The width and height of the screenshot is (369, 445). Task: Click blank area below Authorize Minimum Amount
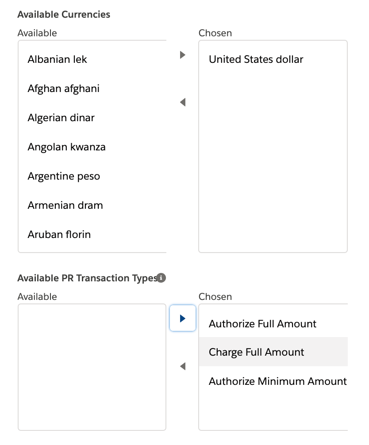(x=273, y=411)
